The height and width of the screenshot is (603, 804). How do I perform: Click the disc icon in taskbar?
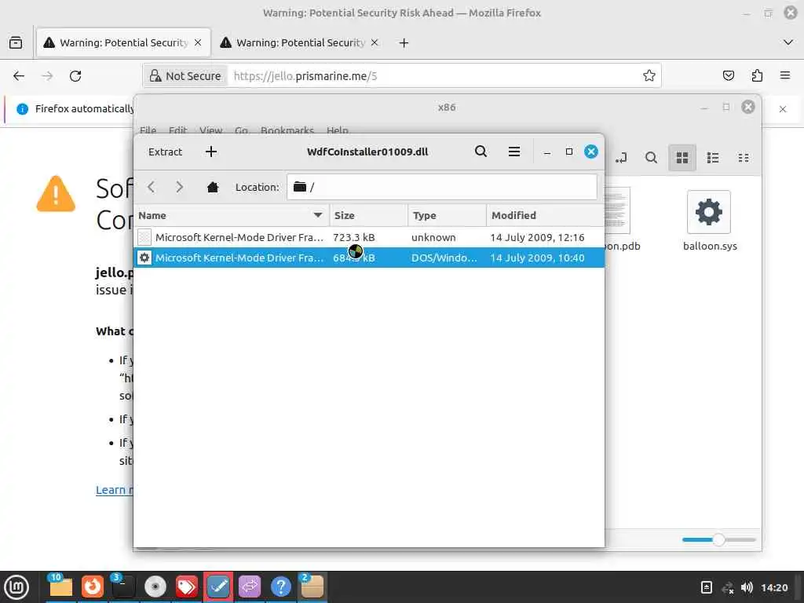tap(155, 587)
